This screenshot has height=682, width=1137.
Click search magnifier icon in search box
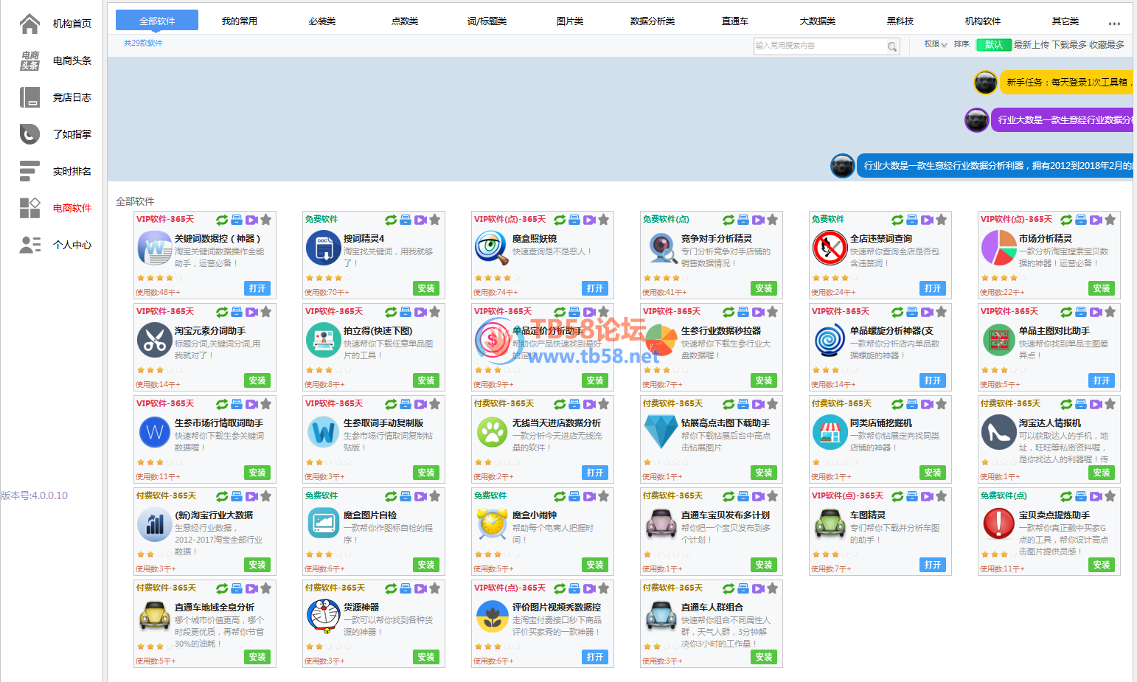(x=892, y=46)
